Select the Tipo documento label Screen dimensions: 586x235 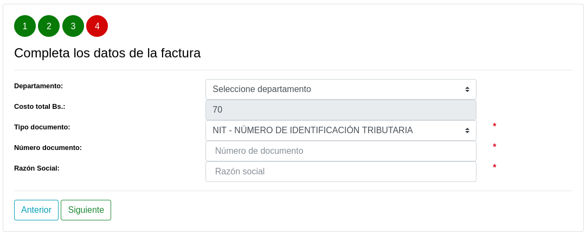(x=42, y=127)
